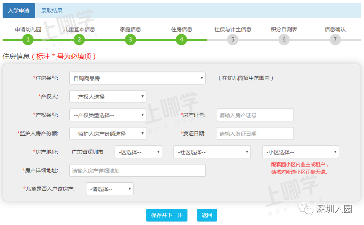Click the 信息确认 step label

335,29
